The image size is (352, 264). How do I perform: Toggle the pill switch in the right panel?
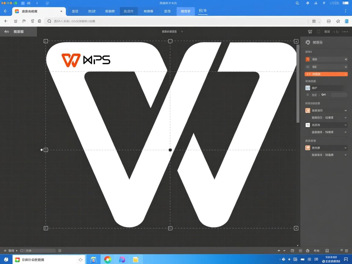339,95
